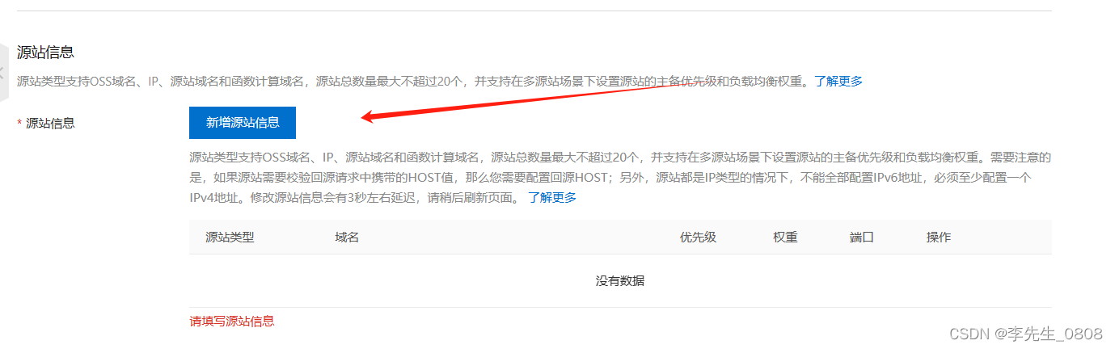Click the help paragraph mentioning 回源HOST

tap(620, 177)
